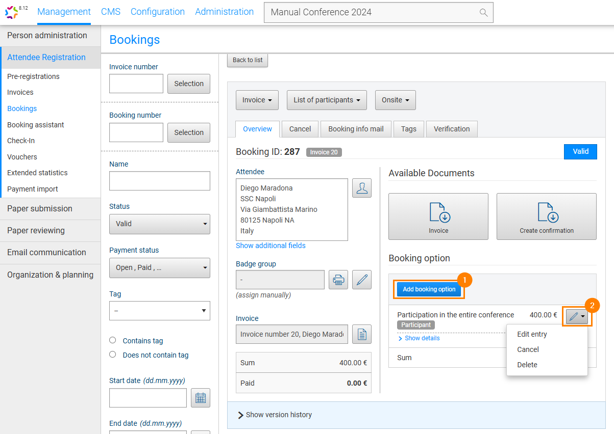Open Vouchers in the sidebar

coord(22,157)
